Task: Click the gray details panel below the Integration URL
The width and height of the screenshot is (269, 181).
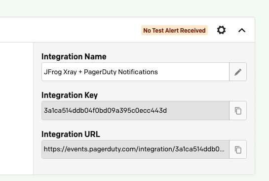Action: [144, 166]
